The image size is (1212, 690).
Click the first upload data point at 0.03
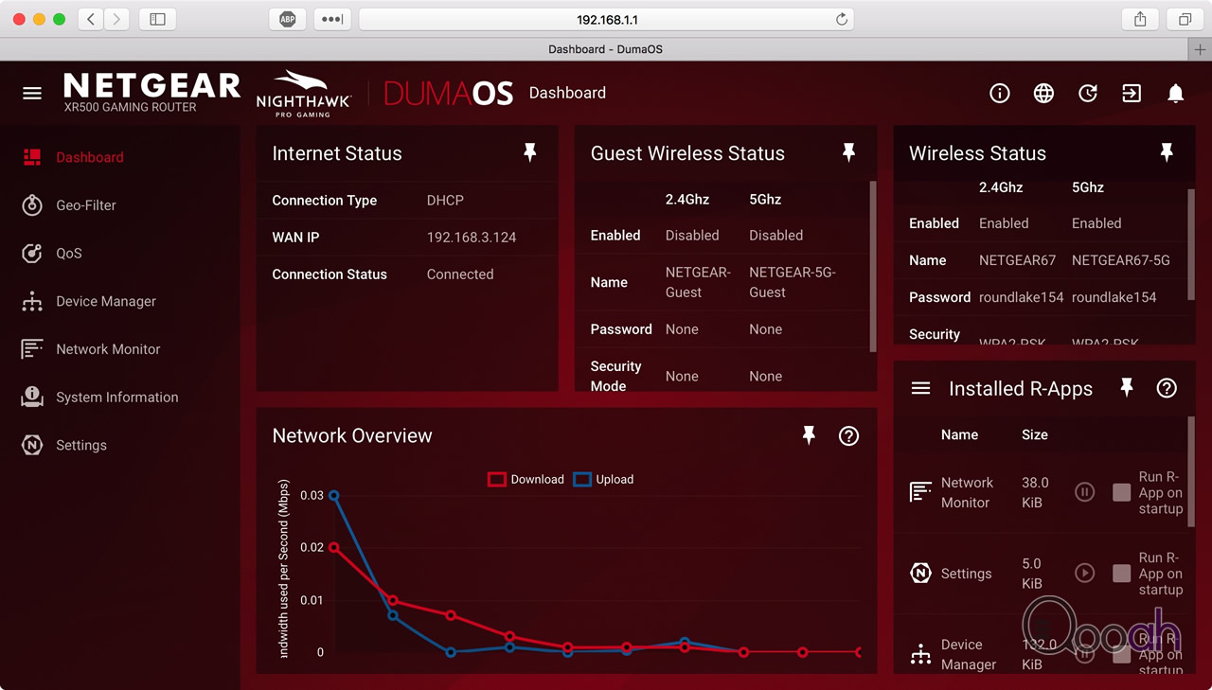(x=333, y=495)
